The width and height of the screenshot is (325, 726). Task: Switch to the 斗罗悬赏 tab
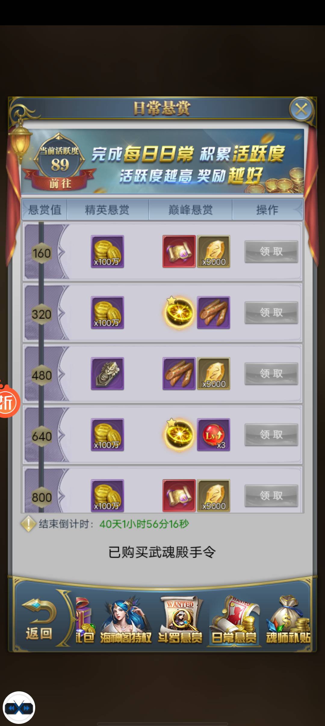click(180, 620)
